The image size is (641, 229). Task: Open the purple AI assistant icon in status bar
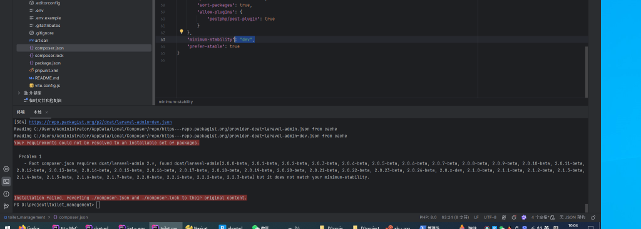coord(524,217)
